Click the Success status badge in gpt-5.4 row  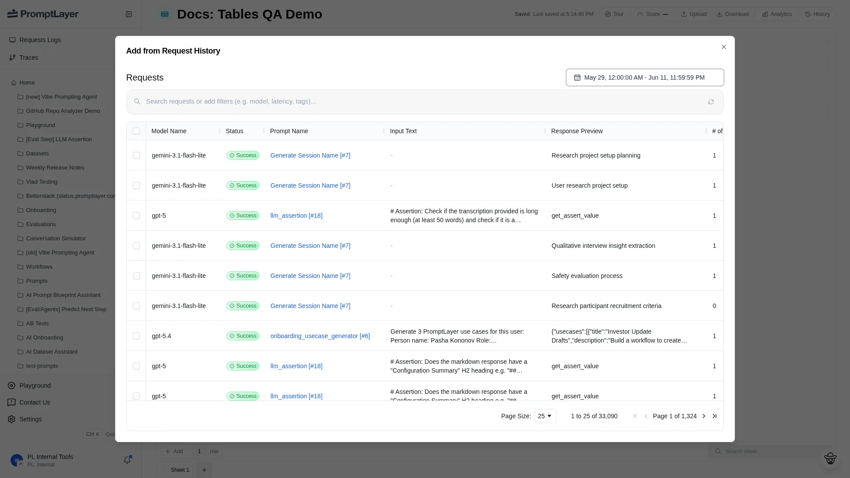coord(243,336)
